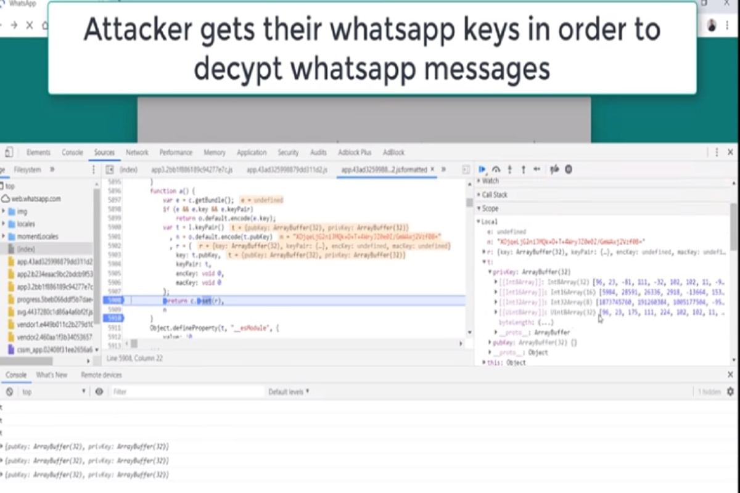Image resolution: width=740 pixels, height=493 pixels.
Task: Click the Pause on exceptions icon
Action: click(569, 169)
